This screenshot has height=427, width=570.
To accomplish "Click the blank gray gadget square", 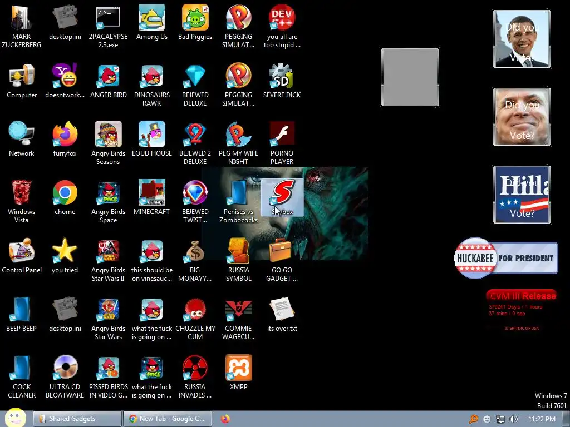I will pyautogui.click(x=410, y=77).
